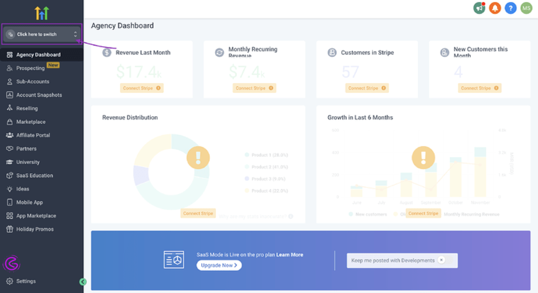Open Account Snapshots from the sidebar icon
The image size is (538, 293).
tap(10, 95)
